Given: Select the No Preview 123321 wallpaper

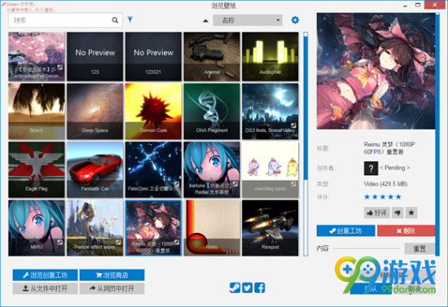Looking at the screenshot, I should 153,56.
